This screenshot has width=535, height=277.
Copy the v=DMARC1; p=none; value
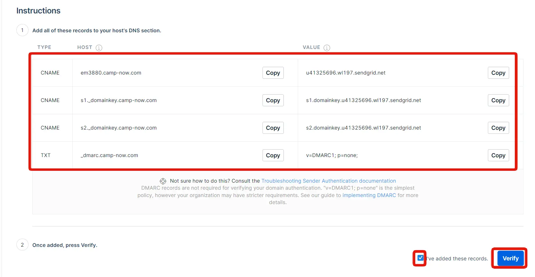tap(498, 155)
